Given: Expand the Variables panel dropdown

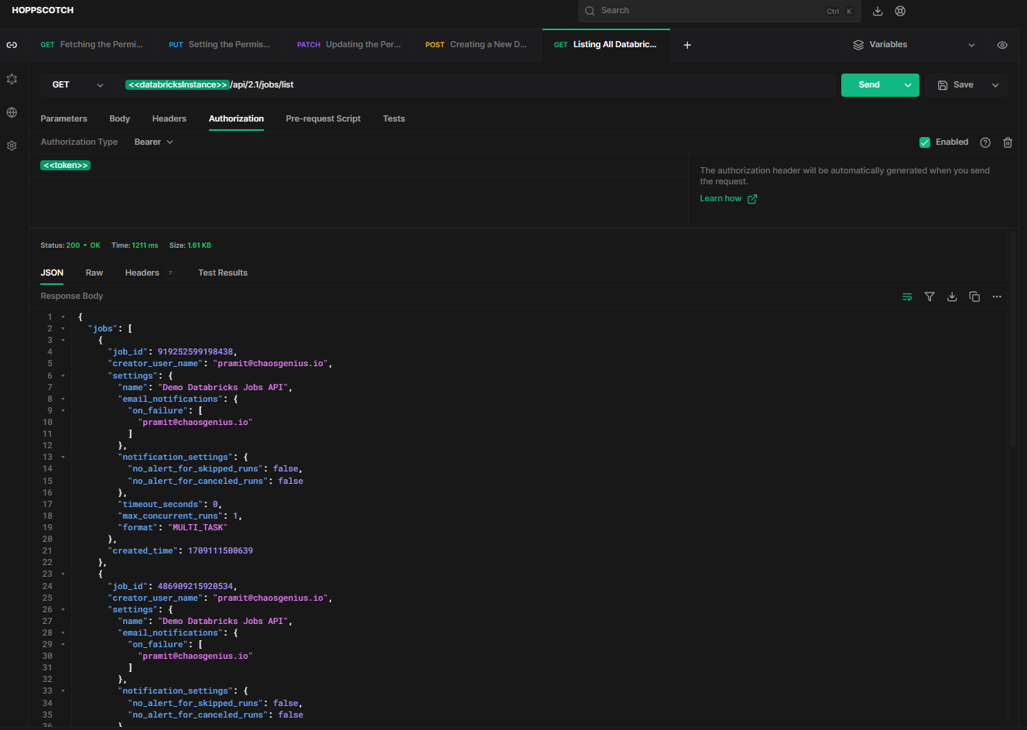Looking at the screenshot, I should (x=972, y=45).
